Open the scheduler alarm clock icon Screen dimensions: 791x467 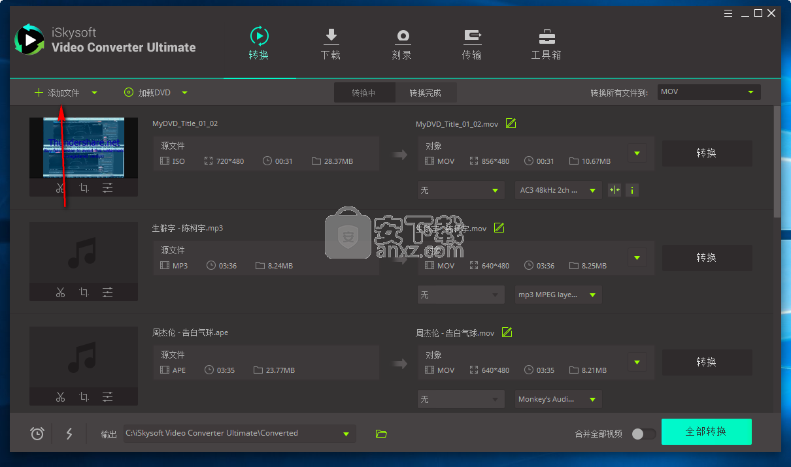(x=37, y=433)
